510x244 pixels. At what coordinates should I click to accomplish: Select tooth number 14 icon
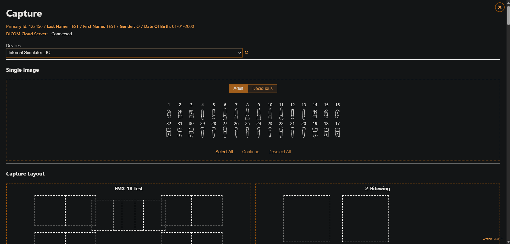pos(315,114)
